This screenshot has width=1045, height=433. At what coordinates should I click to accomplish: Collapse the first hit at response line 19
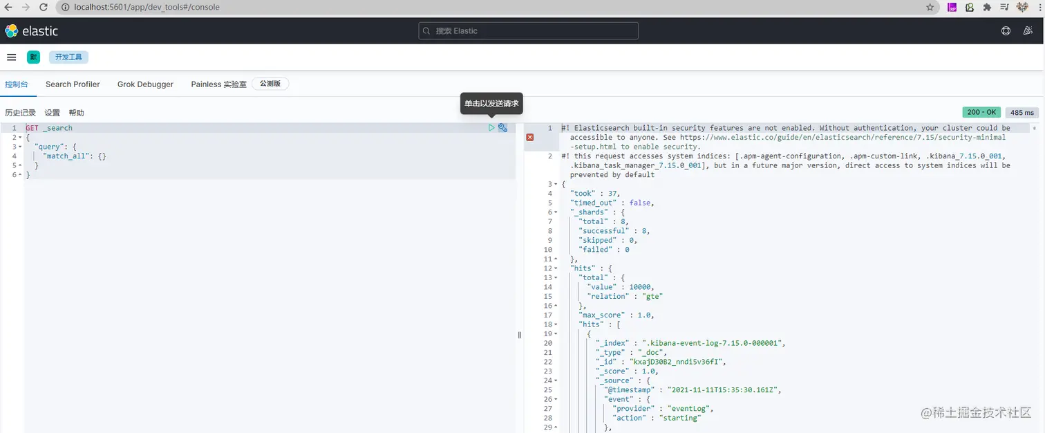point(556,333)
